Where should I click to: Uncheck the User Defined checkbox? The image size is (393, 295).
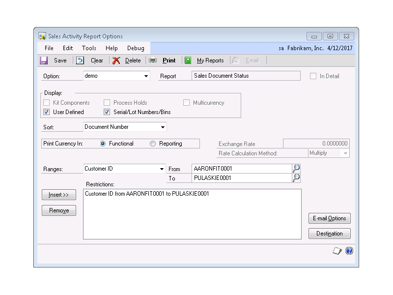[47, 112]
